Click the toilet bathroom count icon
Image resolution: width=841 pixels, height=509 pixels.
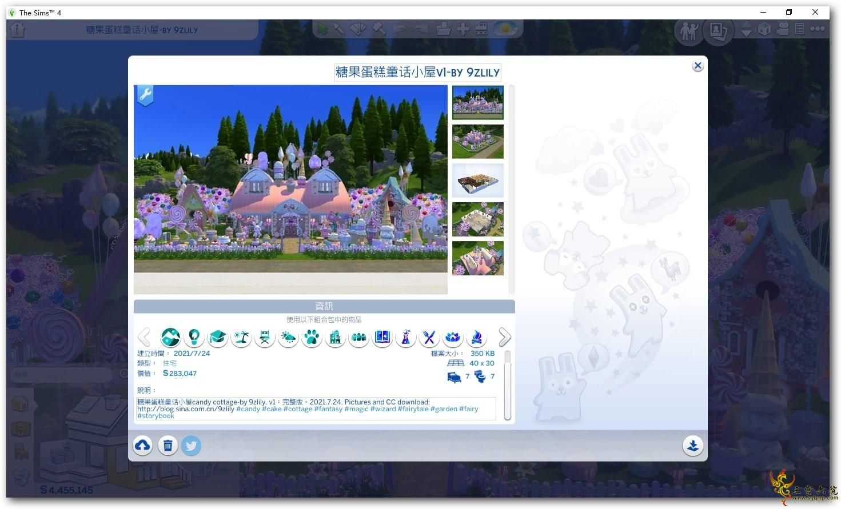(480, 377)
